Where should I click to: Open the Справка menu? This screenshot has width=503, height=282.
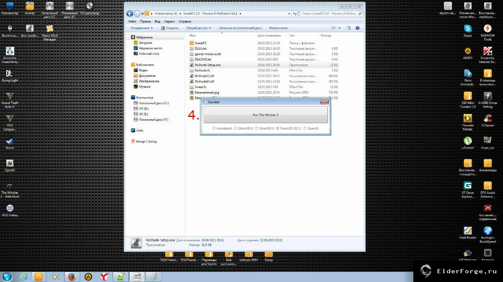point(185,21)
